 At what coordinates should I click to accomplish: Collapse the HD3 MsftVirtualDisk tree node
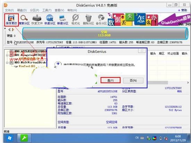(x=7, y=62)
